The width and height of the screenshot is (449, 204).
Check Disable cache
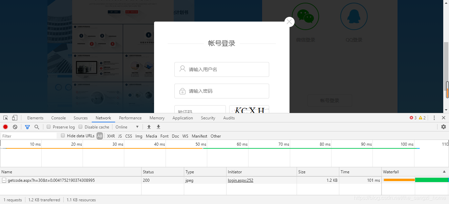click(x=80, y=127)
